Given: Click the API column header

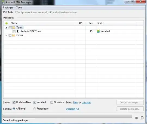Looking at the screenshot, I should pyautogui.click(x=80, y=23).
